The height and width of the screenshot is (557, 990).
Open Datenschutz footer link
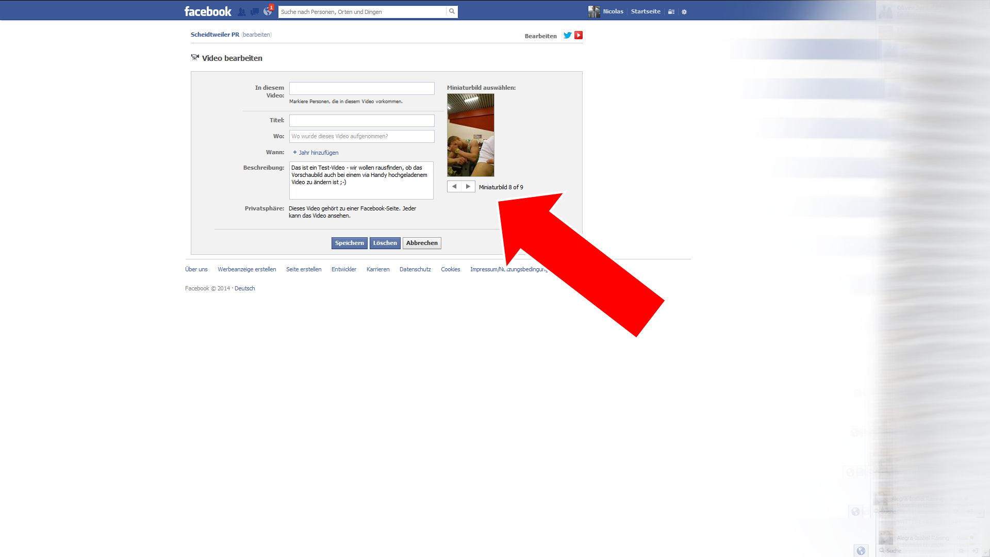tap(415, 269)
